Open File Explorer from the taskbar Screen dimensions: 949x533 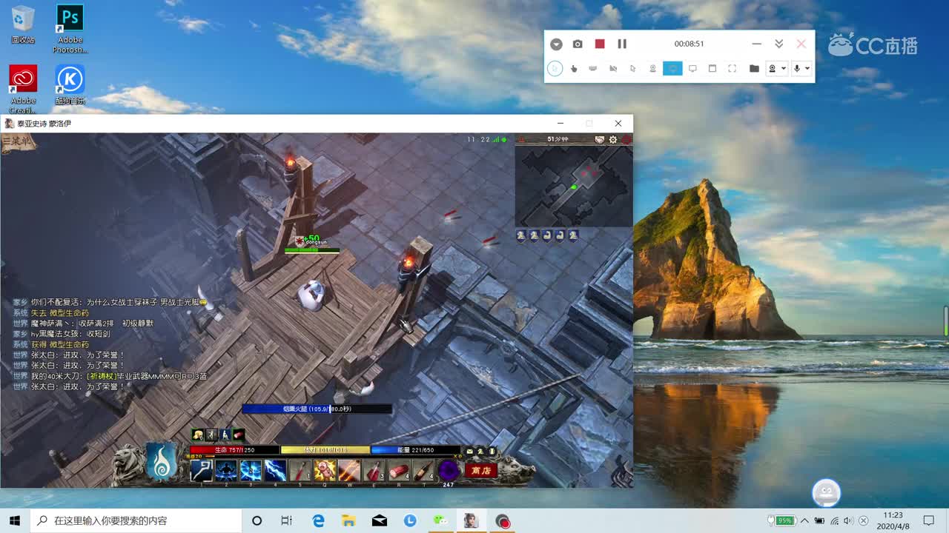point(348,520)
